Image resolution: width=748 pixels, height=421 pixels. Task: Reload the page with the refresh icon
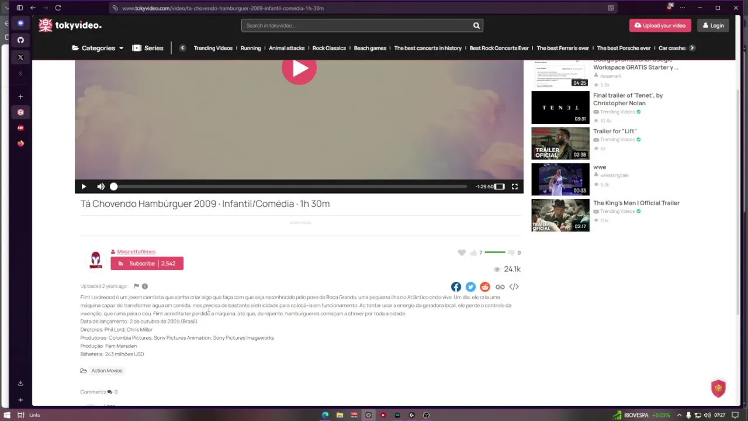[58, 8]
